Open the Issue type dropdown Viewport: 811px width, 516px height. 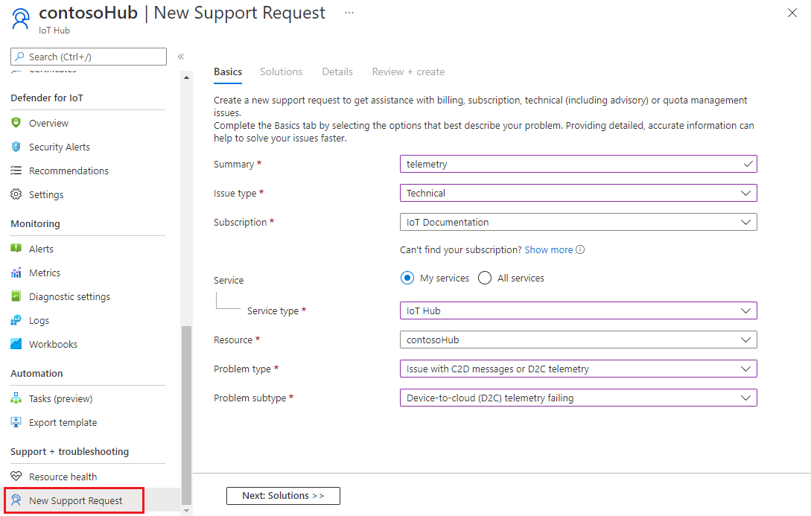[578, 193]
